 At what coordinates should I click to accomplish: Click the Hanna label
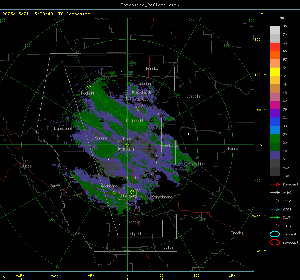pyautogui.click(x=233, y=148)
